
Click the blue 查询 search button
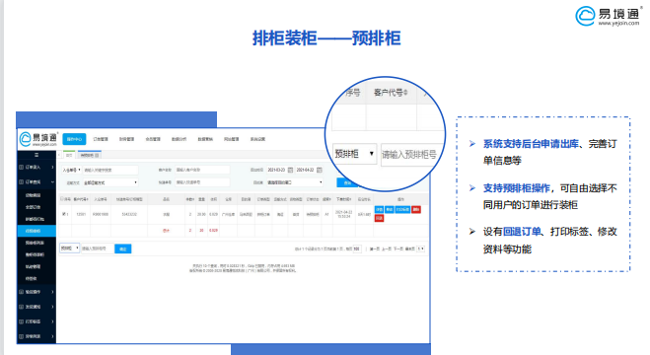pyautogui.click(x=347, y=182)
